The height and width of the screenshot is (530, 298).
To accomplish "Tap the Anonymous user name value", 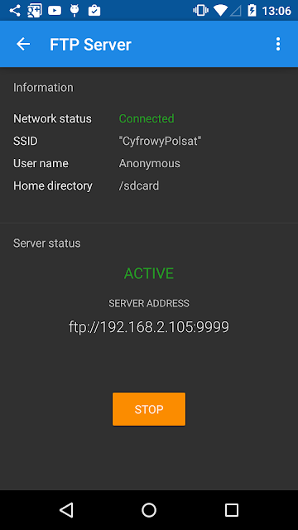I will point(149,164).
